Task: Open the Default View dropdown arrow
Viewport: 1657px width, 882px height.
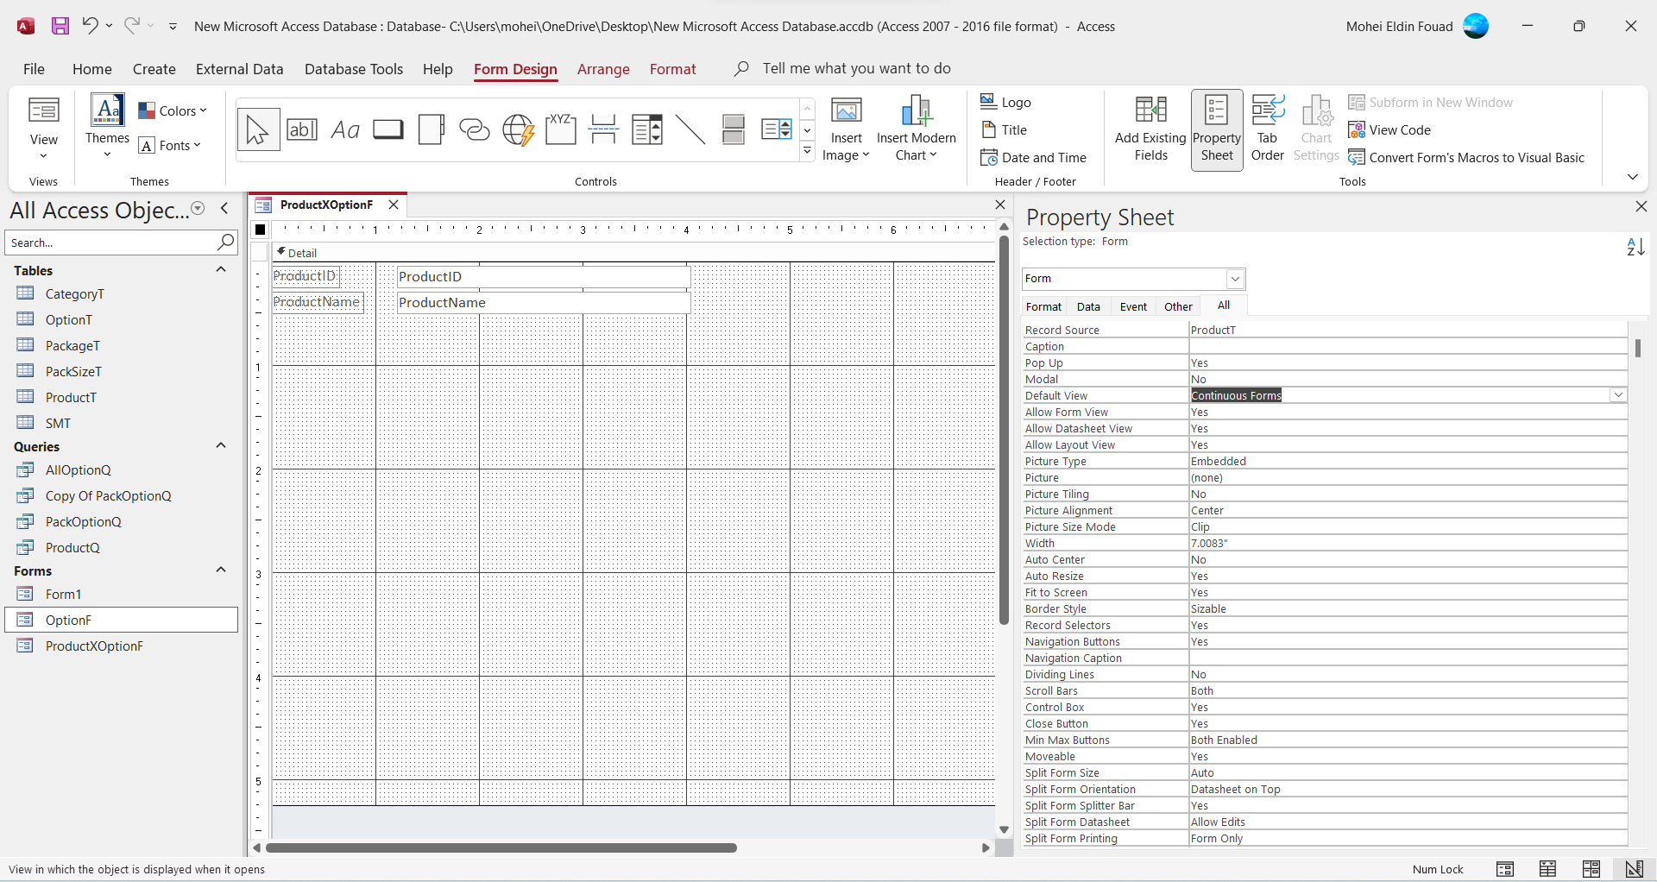Action: [x=1618, y=395]
